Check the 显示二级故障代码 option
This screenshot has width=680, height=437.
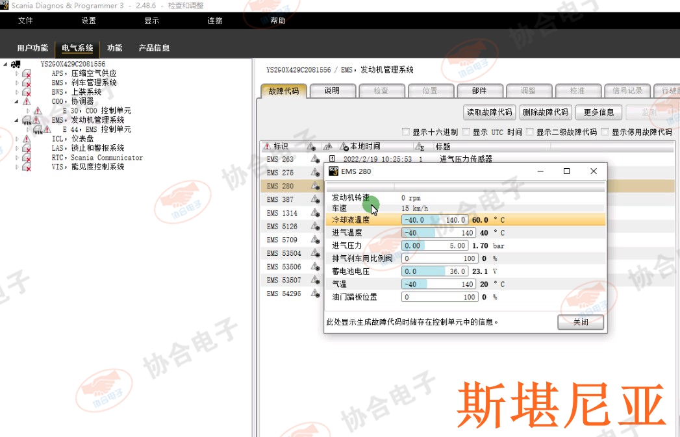pyautogui.click(x=529, y=132)
